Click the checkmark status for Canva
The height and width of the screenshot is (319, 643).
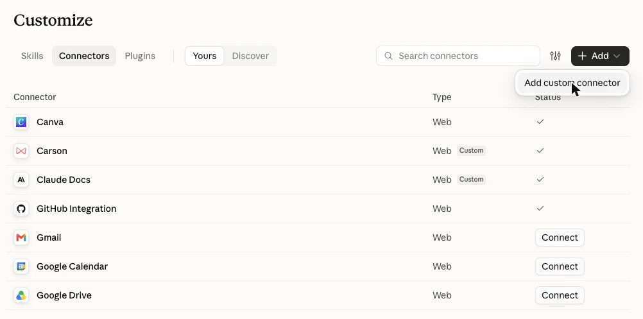tap(540, 122)
